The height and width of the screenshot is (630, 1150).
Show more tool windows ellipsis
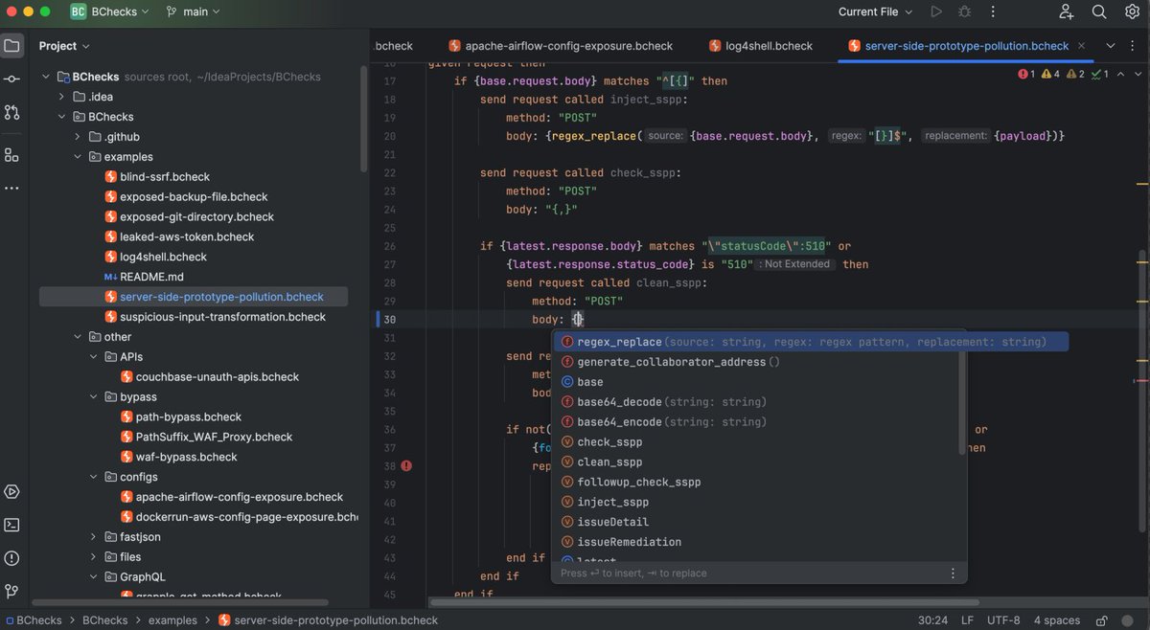pos(11,188)
